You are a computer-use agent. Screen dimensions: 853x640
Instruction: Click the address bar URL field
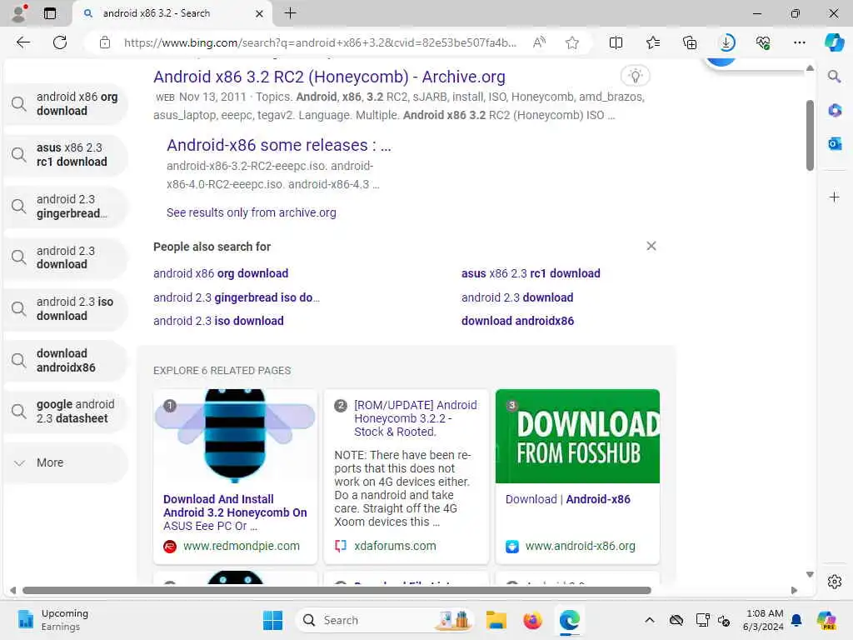pyautogui.click(x=320, y=42)
